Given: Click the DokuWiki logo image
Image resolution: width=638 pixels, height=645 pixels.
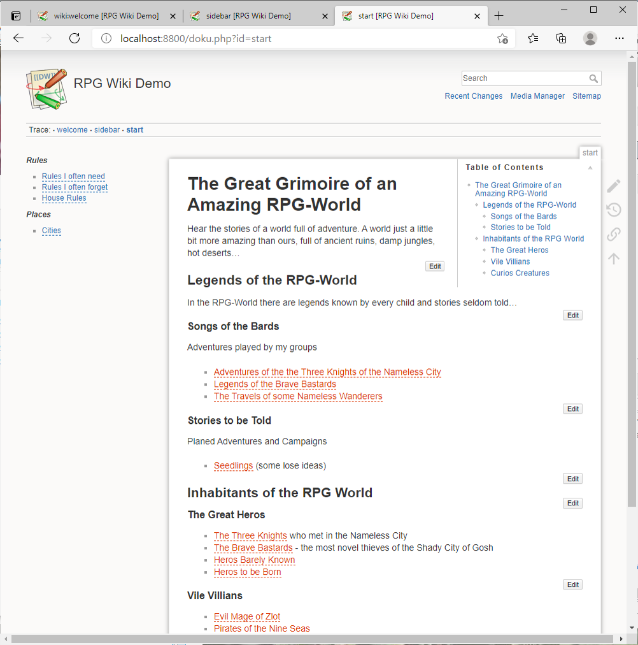Looking at the screenshot, I should 46,89.
